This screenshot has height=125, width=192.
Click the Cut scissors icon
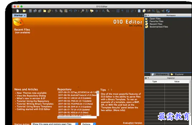point(56,11)
